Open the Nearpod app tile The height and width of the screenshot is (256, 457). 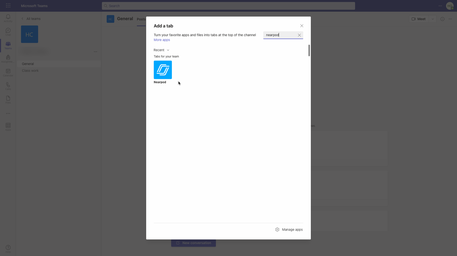point(163,70)
